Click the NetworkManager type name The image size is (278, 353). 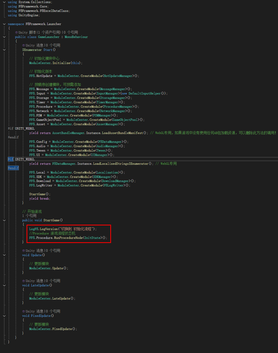pos(113,111)
